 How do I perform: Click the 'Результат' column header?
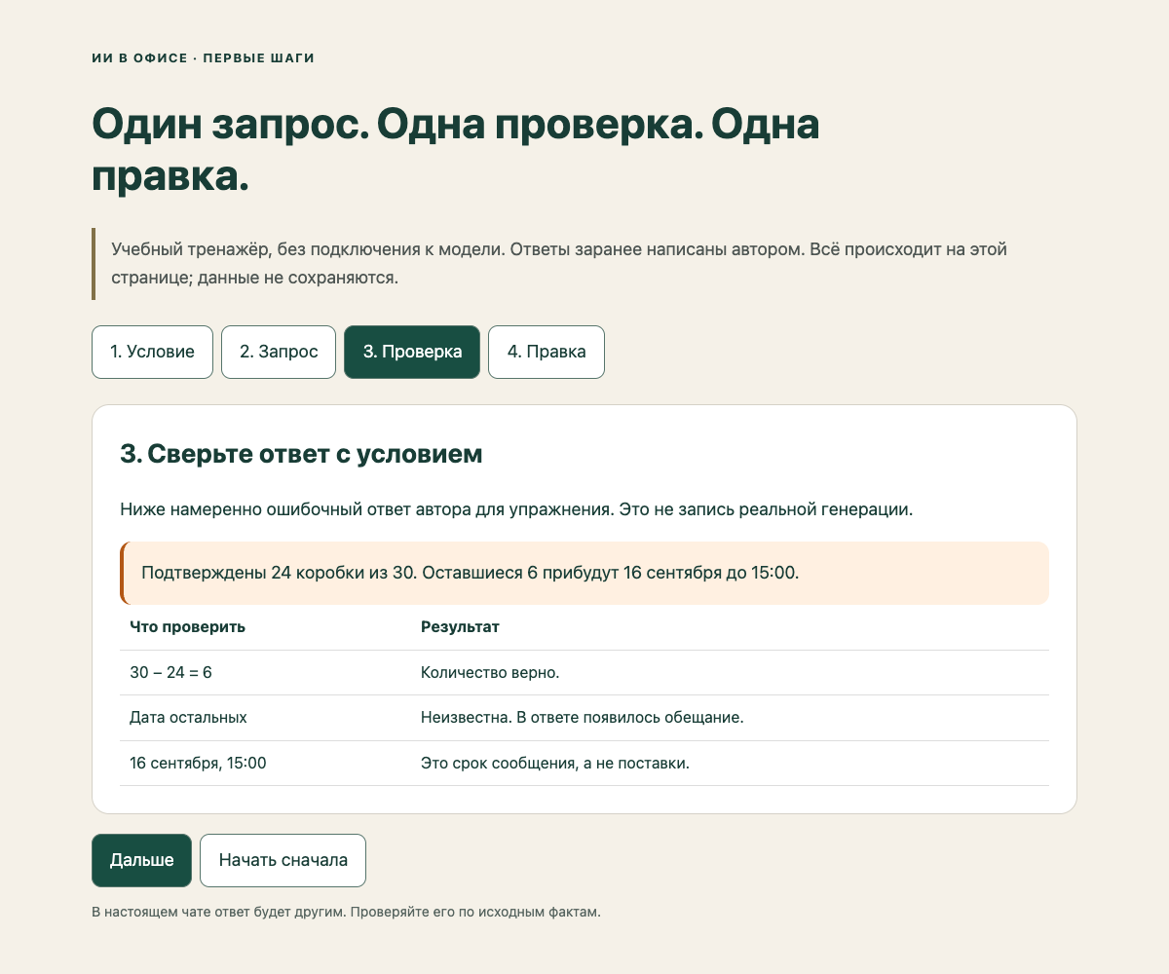[460, 627]
